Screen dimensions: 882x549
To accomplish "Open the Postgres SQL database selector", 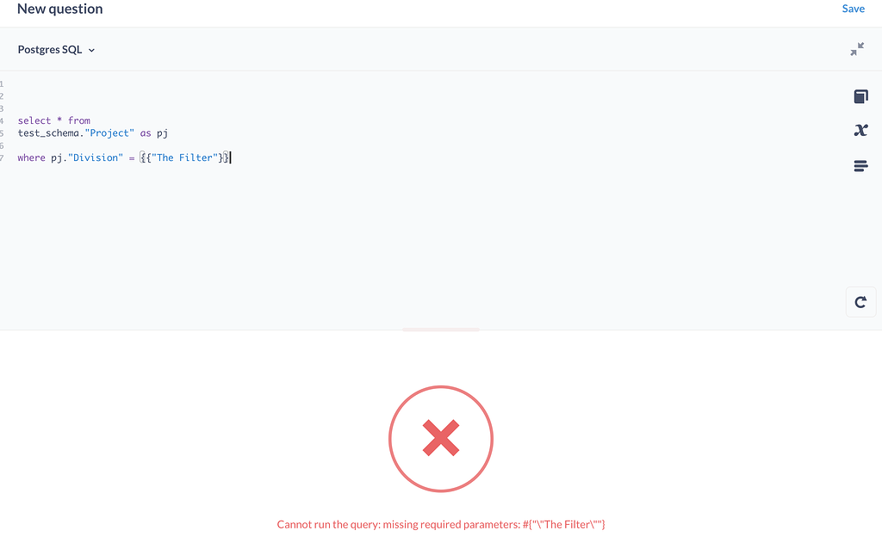I will (56, 49).
